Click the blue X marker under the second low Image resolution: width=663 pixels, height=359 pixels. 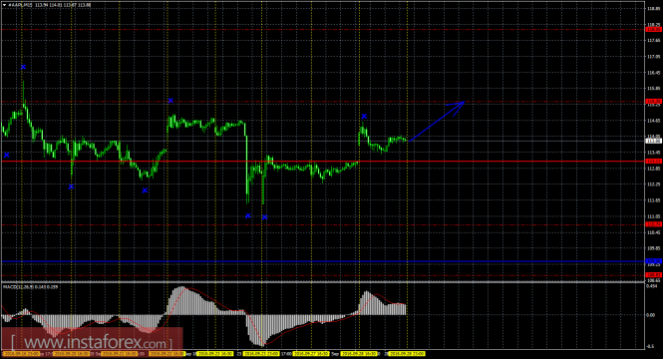145,190
